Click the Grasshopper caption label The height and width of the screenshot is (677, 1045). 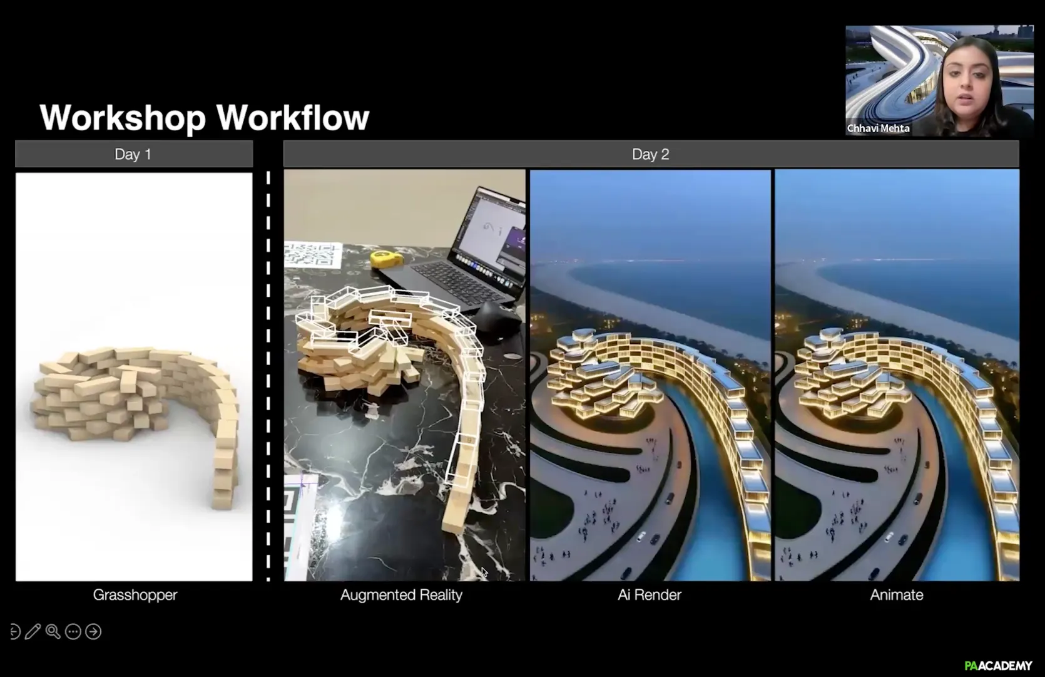pos(135,595)
